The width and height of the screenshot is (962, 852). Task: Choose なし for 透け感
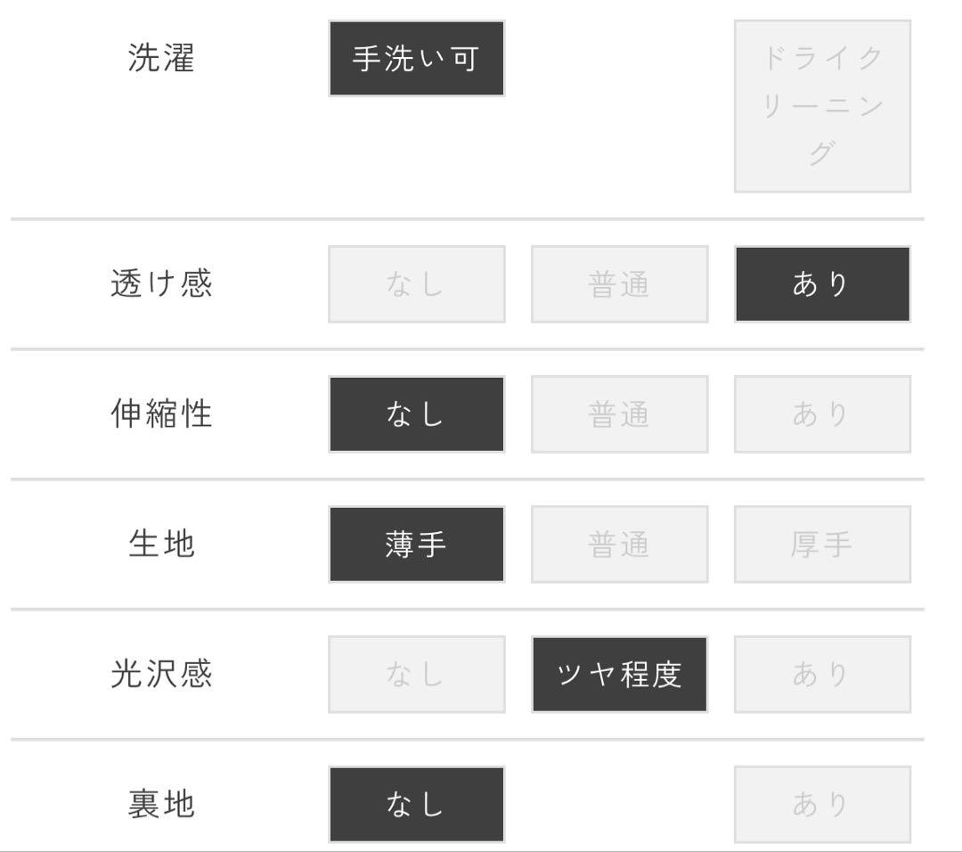click(415, 283)
